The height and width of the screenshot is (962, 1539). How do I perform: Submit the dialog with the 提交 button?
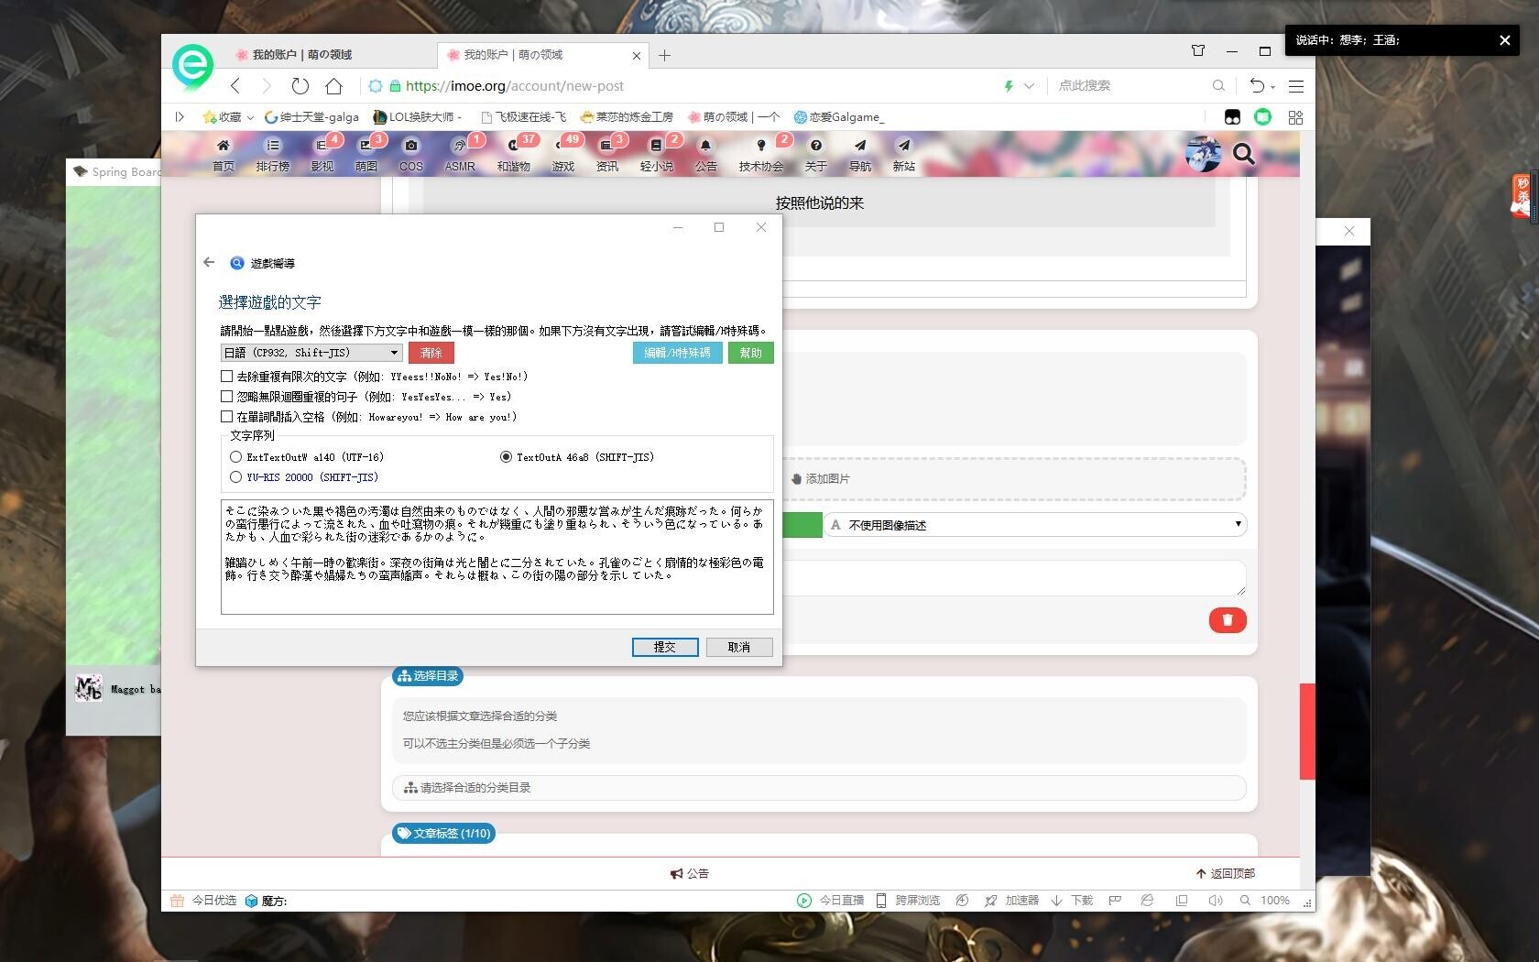click(x=664, y=647)
